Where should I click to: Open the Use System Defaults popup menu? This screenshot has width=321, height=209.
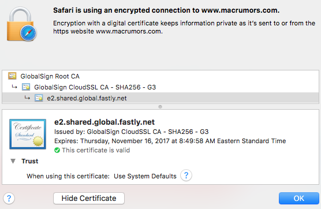coord(145,176)
